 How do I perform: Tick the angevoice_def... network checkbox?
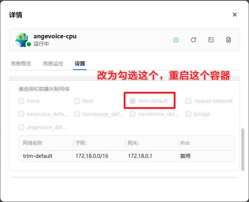pos(21,127)
